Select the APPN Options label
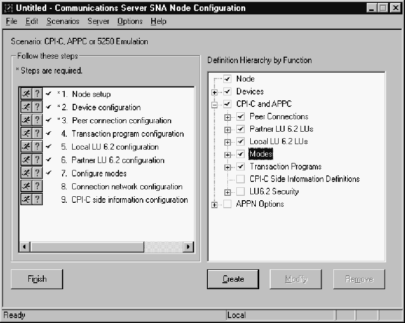 [260, 204]
